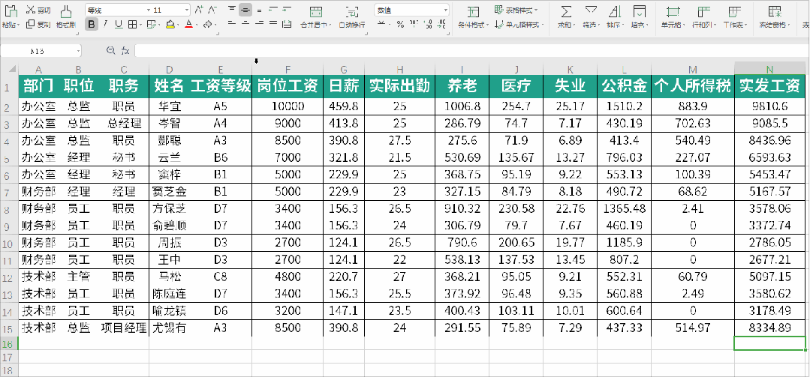Apply percent style with the % icon
This screenshot has height=377, width=810.
click(400, 24)
